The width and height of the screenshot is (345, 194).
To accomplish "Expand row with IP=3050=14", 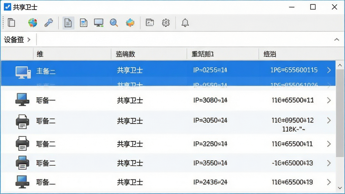I will pos(329,120).
